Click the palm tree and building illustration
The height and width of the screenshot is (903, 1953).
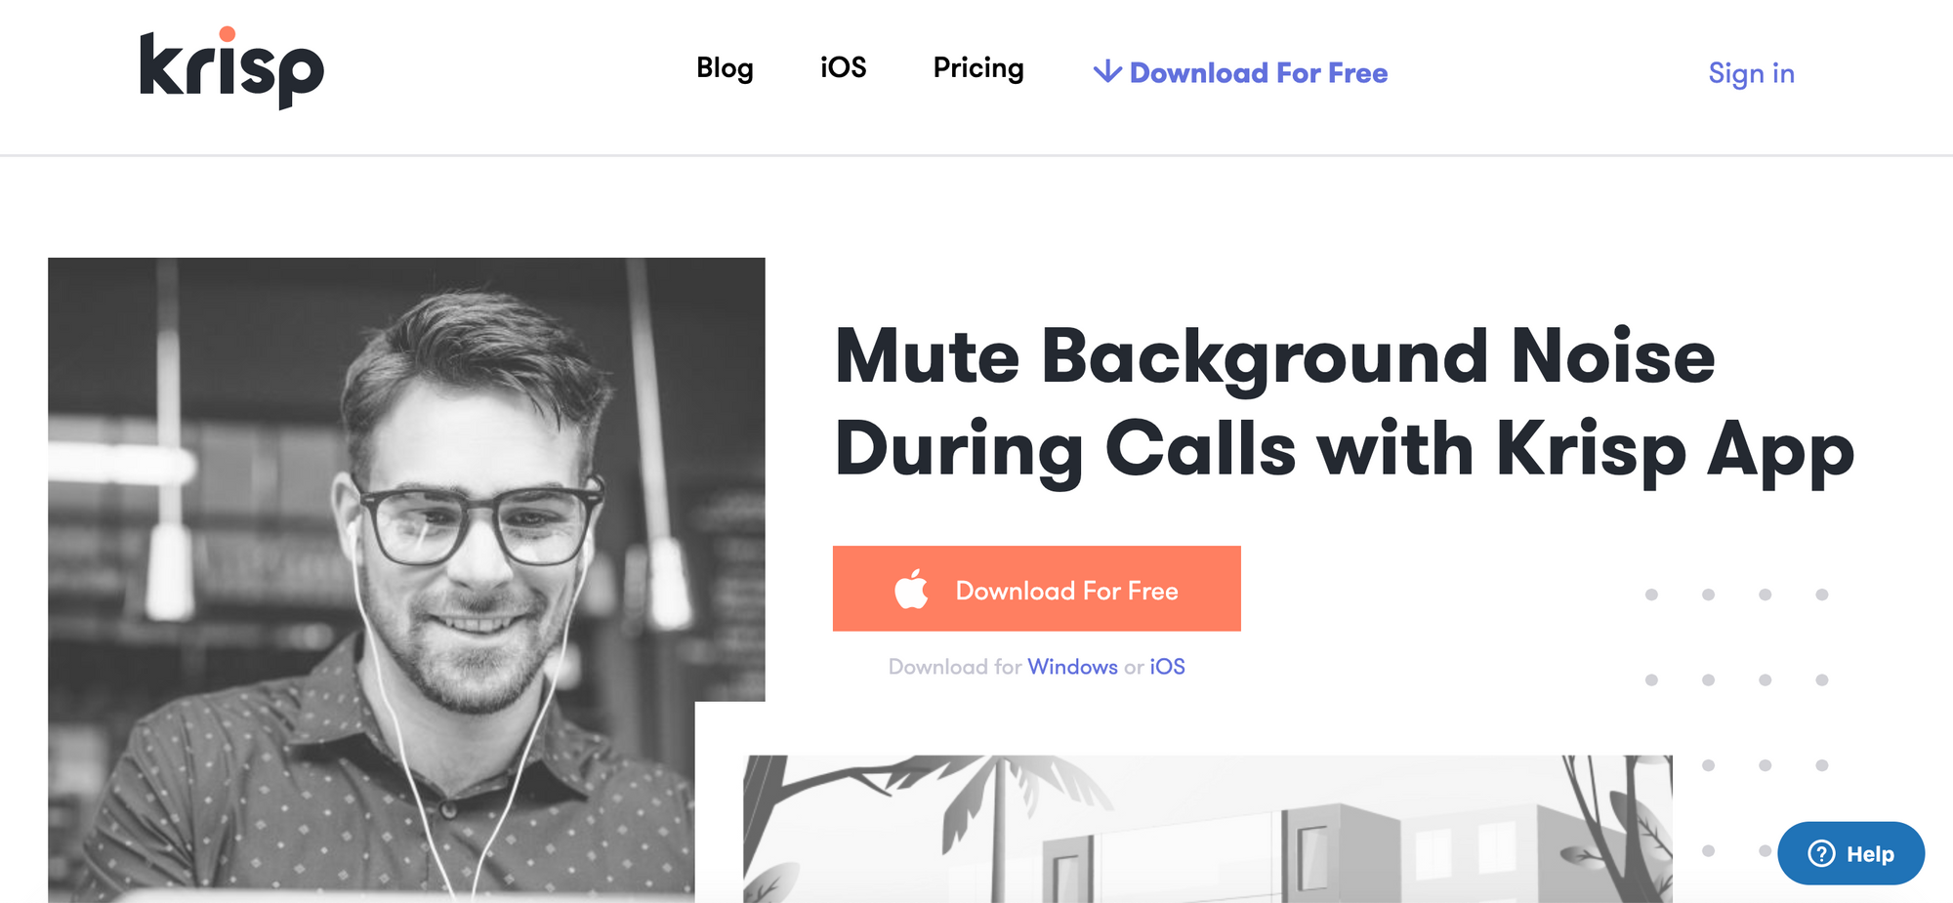1206,828
